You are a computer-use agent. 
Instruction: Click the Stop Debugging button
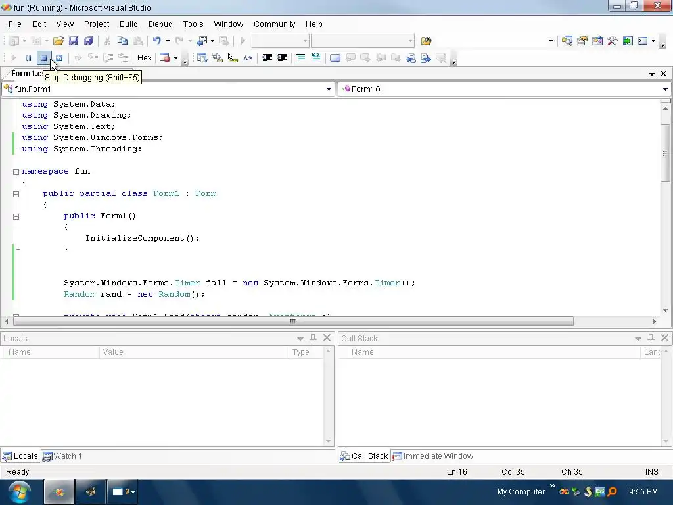(x=44, y=58)
